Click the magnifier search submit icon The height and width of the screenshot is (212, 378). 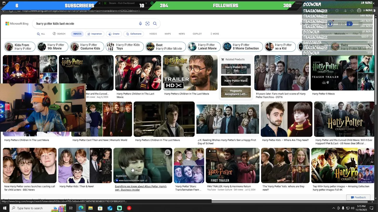(x=155, y=24)
